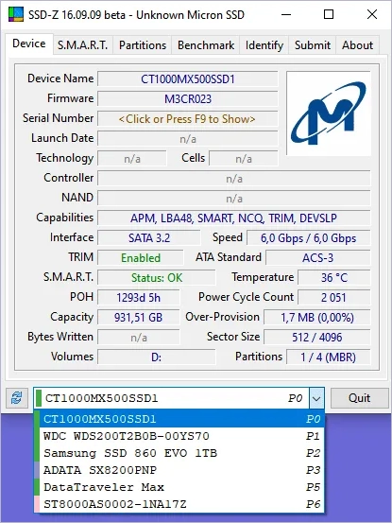Click the Controller n/a field
Viewport: 392px width, 523px height.
[x=234, y=179]
